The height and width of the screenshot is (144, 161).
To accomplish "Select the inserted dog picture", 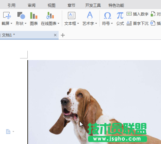I will pyautogui.click(x=94, y=102).
